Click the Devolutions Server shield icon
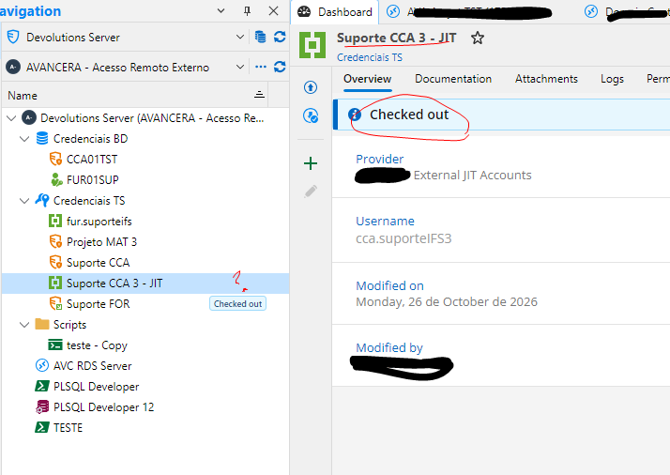Screen dimensions: 670x475 click(x=13, y=38)
